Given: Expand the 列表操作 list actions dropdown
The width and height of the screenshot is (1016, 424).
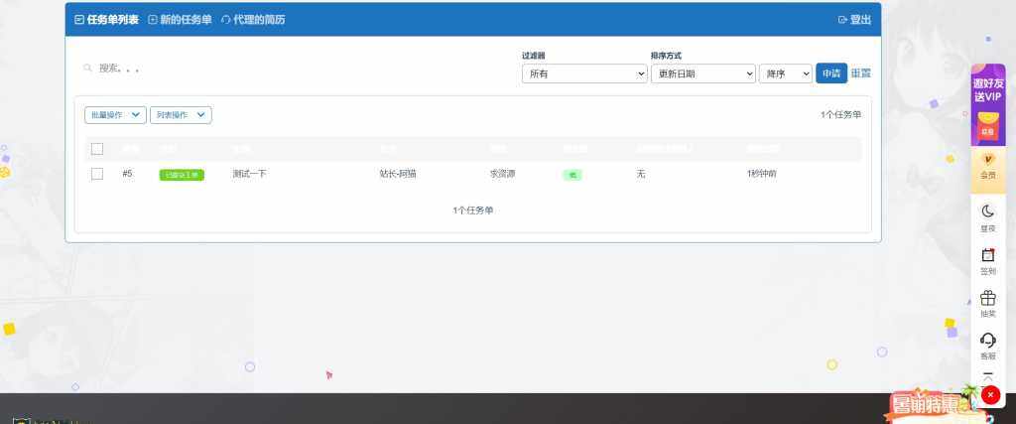Looking at the screenshot, I should click(181, 115).
